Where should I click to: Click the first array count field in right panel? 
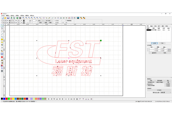coord(151,49)
